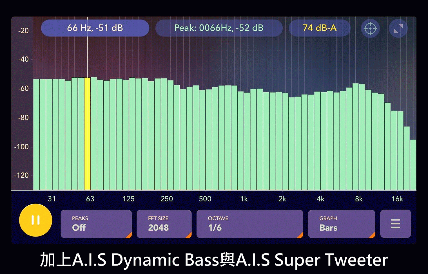Image resolution: width=428 pixels, height=274 pixels.
Task: Open the hamburger menu button
Action: click(395, 224)
